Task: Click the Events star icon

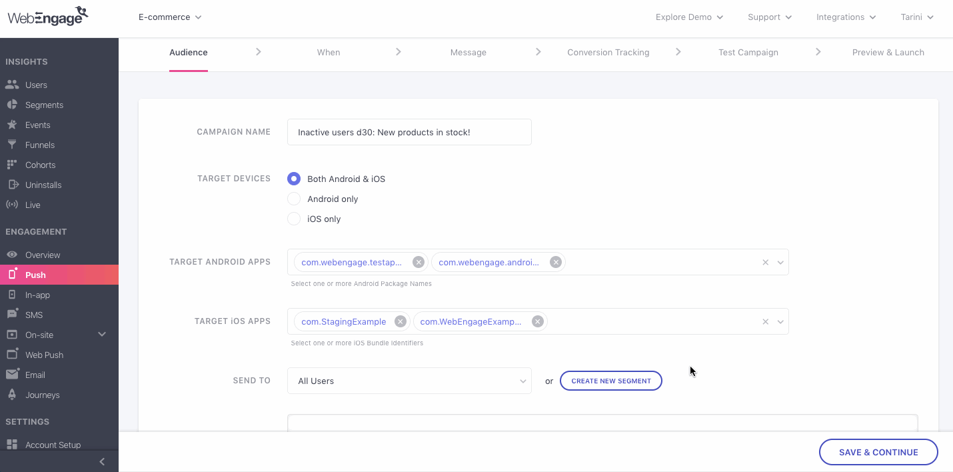Action: click(x=12, y=125)
